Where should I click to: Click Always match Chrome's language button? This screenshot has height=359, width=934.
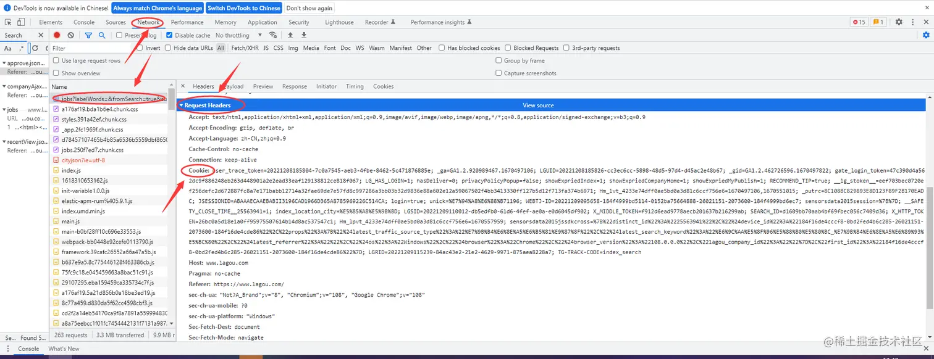click(158, 8)
